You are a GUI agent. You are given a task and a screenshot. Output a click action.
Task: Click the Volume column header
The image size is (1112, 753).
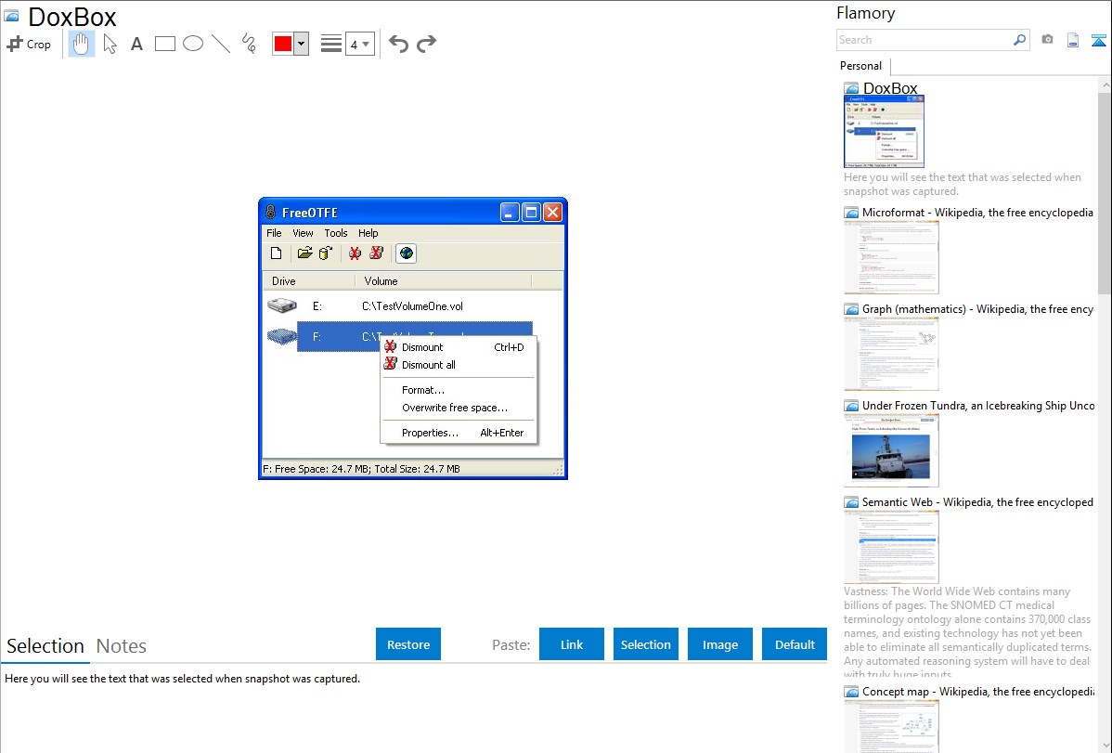444,281
